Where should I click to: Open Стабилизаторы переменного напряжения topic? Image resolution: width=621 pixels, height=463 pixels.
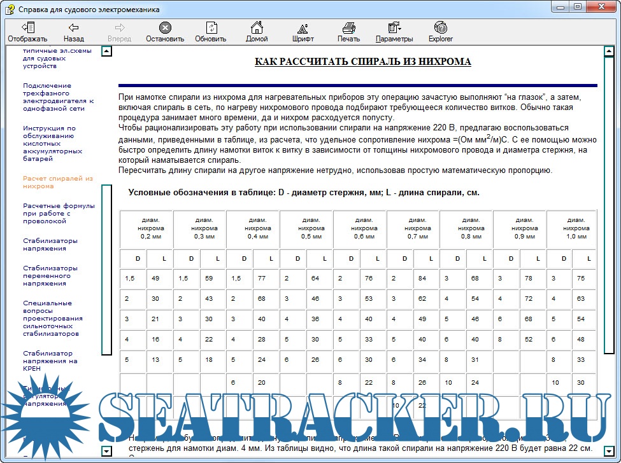tap(50, 275)
